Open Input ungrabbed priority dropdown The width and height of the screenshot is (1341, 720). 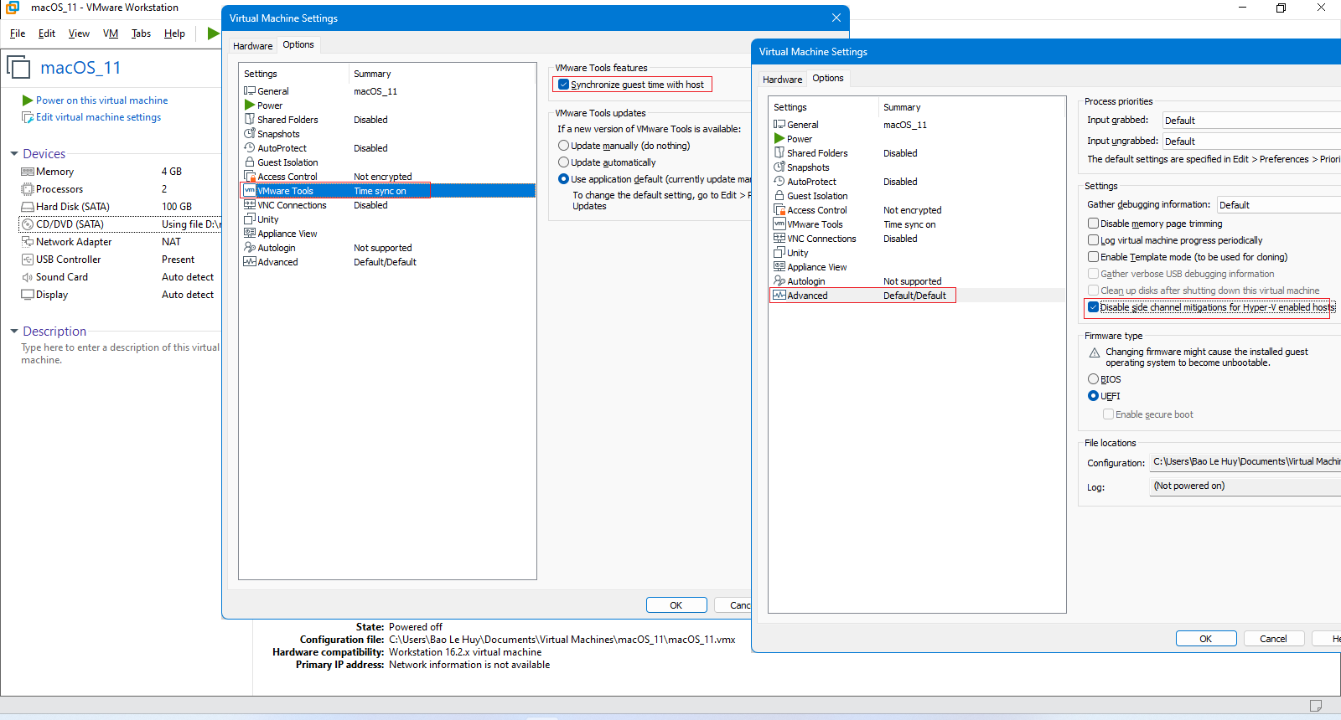[x=1251, y=141]
